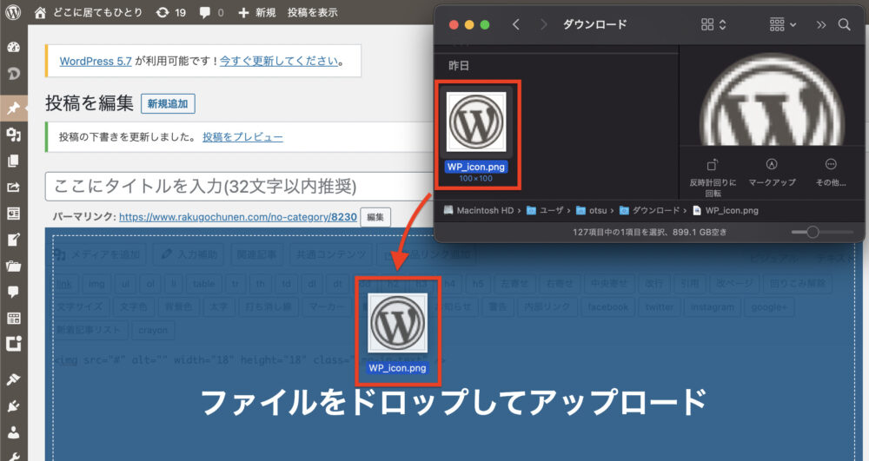
Task: Click the ID-card style icon in sidebar
Action: 13,213
